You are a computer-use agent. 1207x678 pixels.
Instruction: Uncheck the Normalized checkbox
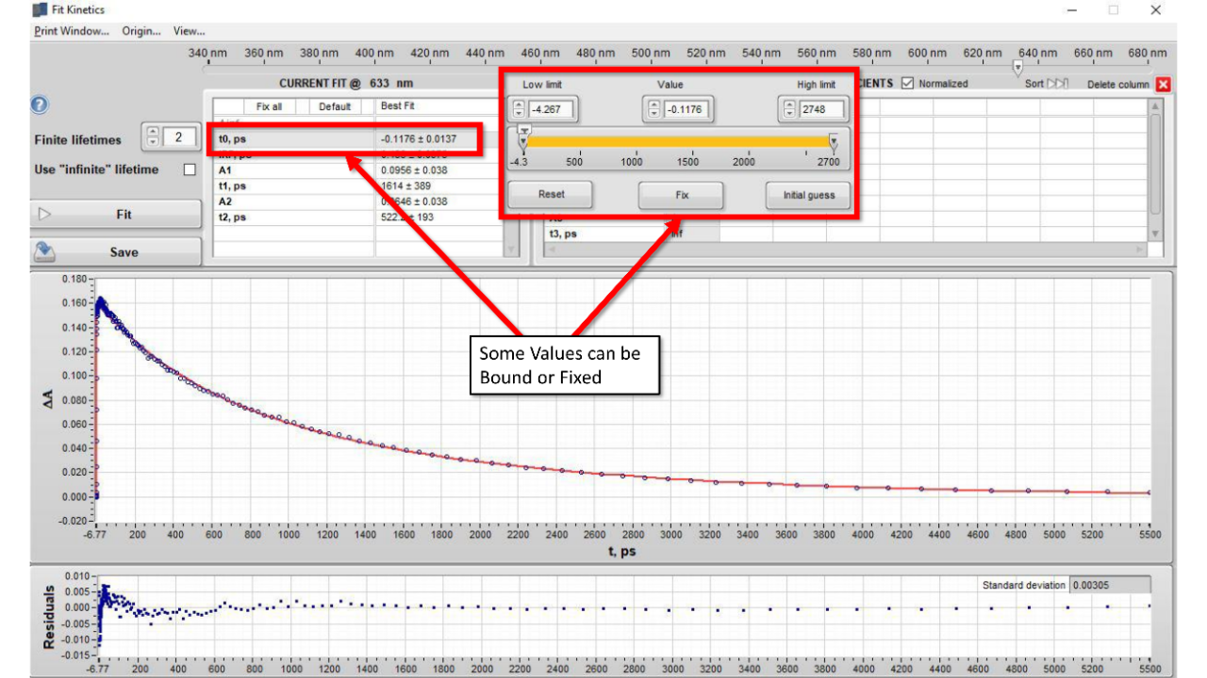[x=907, y=83]
